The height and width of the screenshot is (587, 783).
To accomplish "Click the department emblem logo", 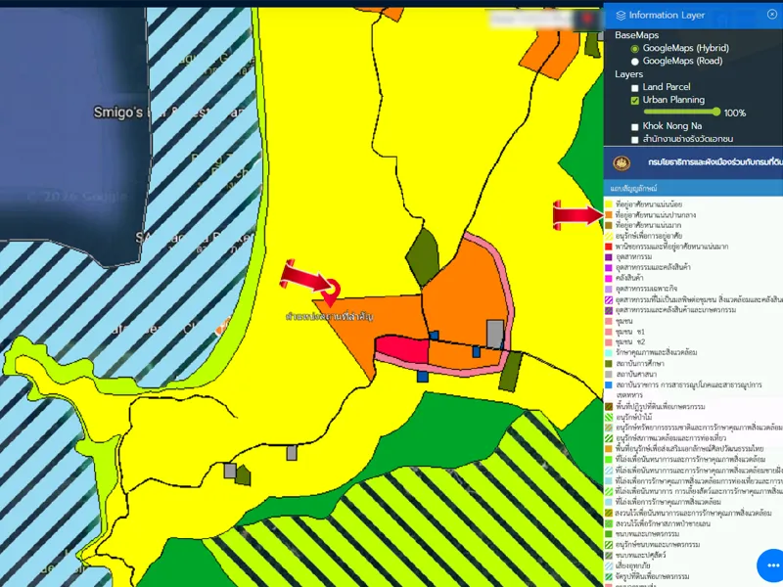I will click(x=622, y=161).
